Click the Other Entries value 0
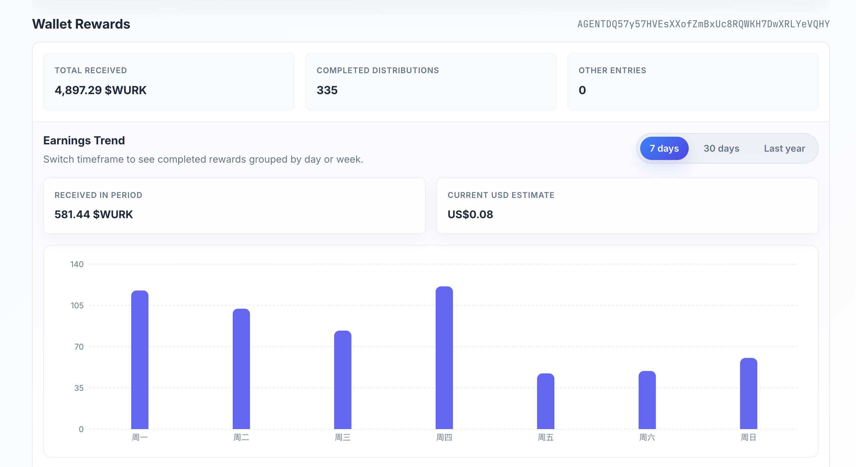 582,90
